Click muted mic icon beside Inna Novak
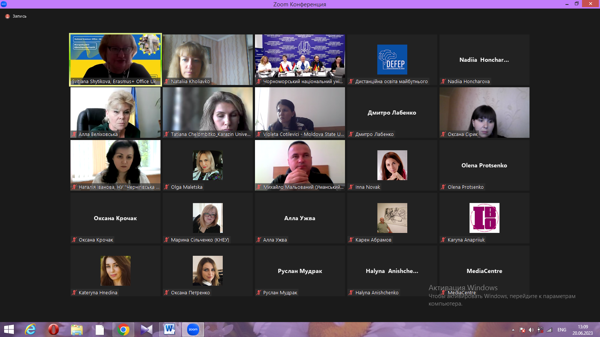Image resolution: width=600 pixels, height=337 pixels. click(x=351, y=187)
